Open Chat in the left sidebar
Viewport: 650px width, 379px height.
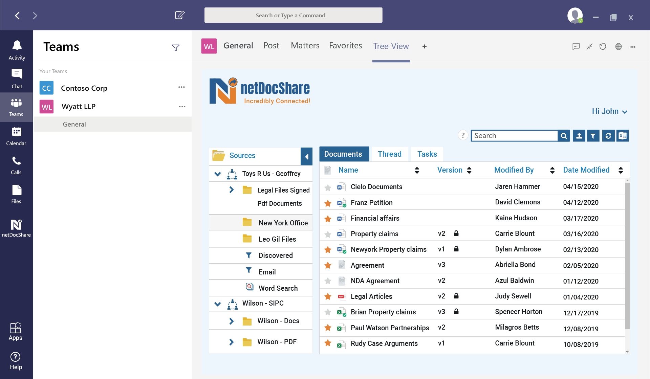coord(17,79)
